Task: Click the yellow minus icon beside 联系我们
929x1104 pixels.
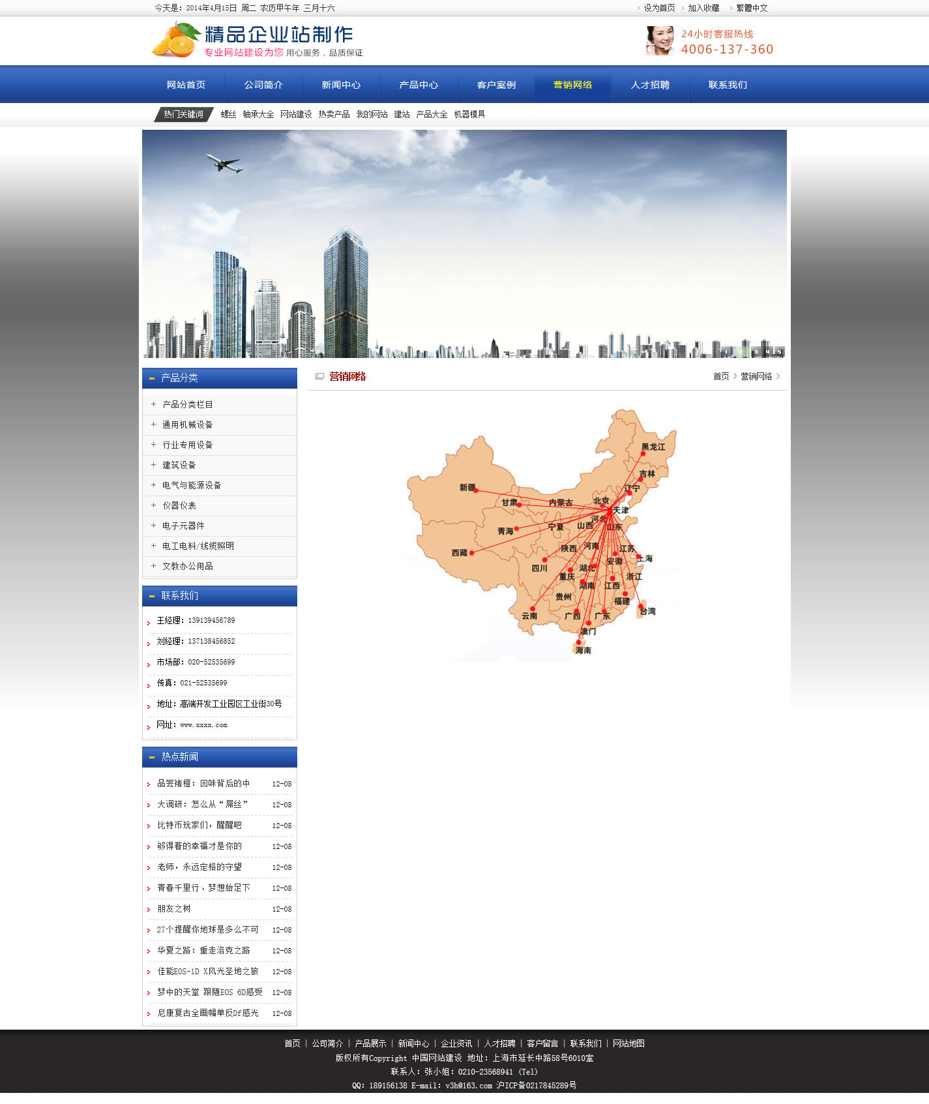Action: pos(152,596)
